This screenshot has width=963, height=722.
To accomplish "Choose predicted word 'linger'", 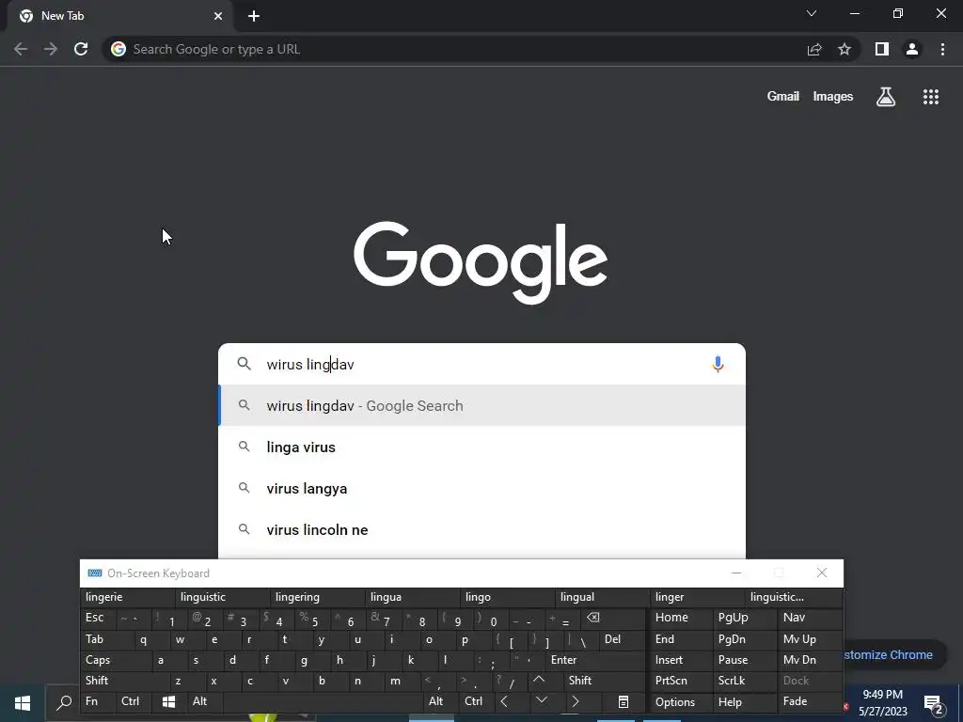I will [697, 597].
